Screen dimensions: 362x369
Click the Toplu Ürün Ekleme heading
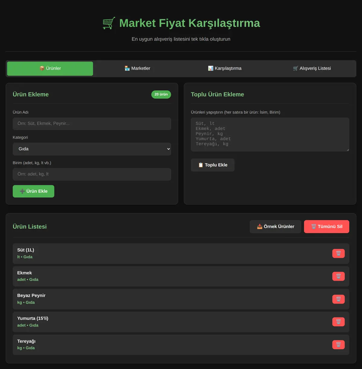coord(218,94)
